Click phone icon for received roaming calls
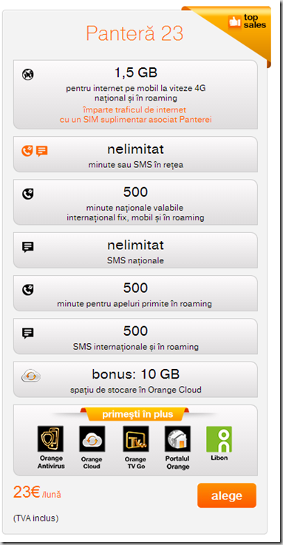 point(28,290)
